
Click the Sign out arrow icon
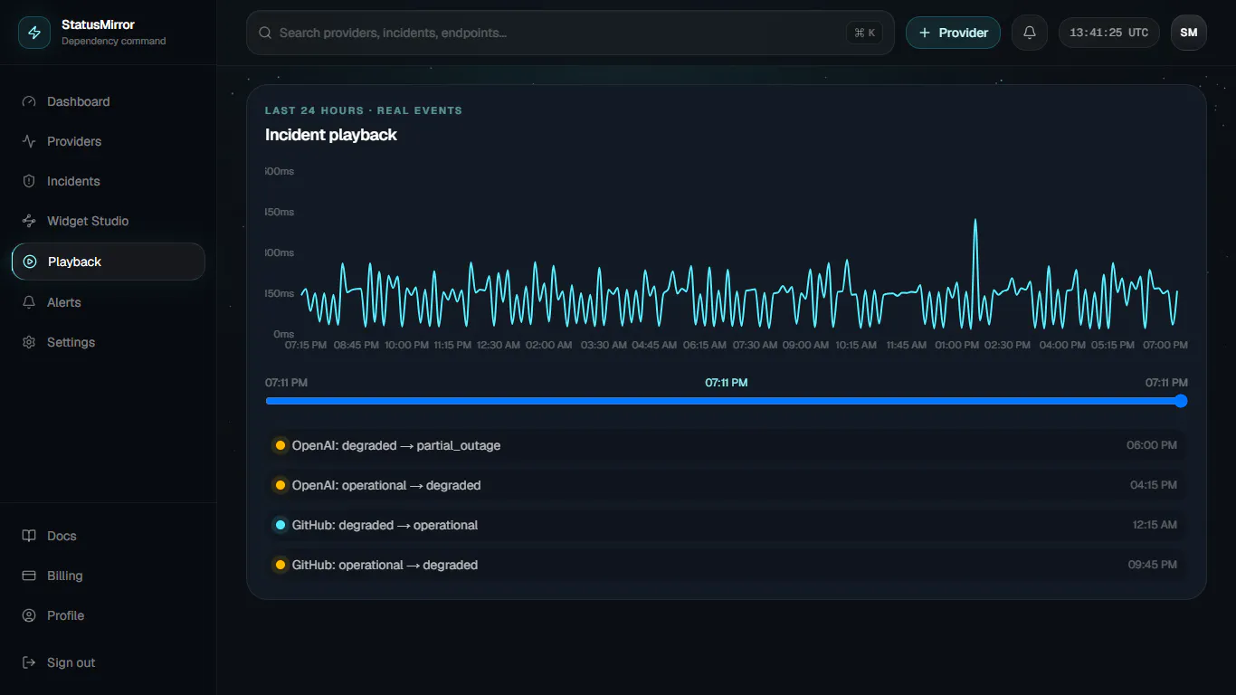click(29, 662)
